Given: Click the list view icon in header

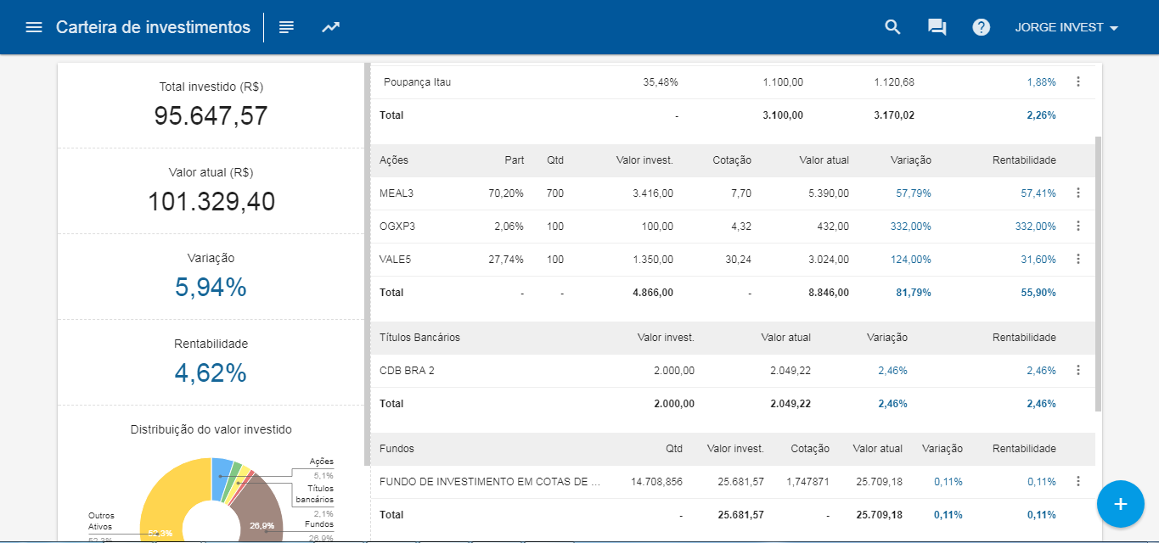Looking at the screenshot, I should [x=287, y=27].
